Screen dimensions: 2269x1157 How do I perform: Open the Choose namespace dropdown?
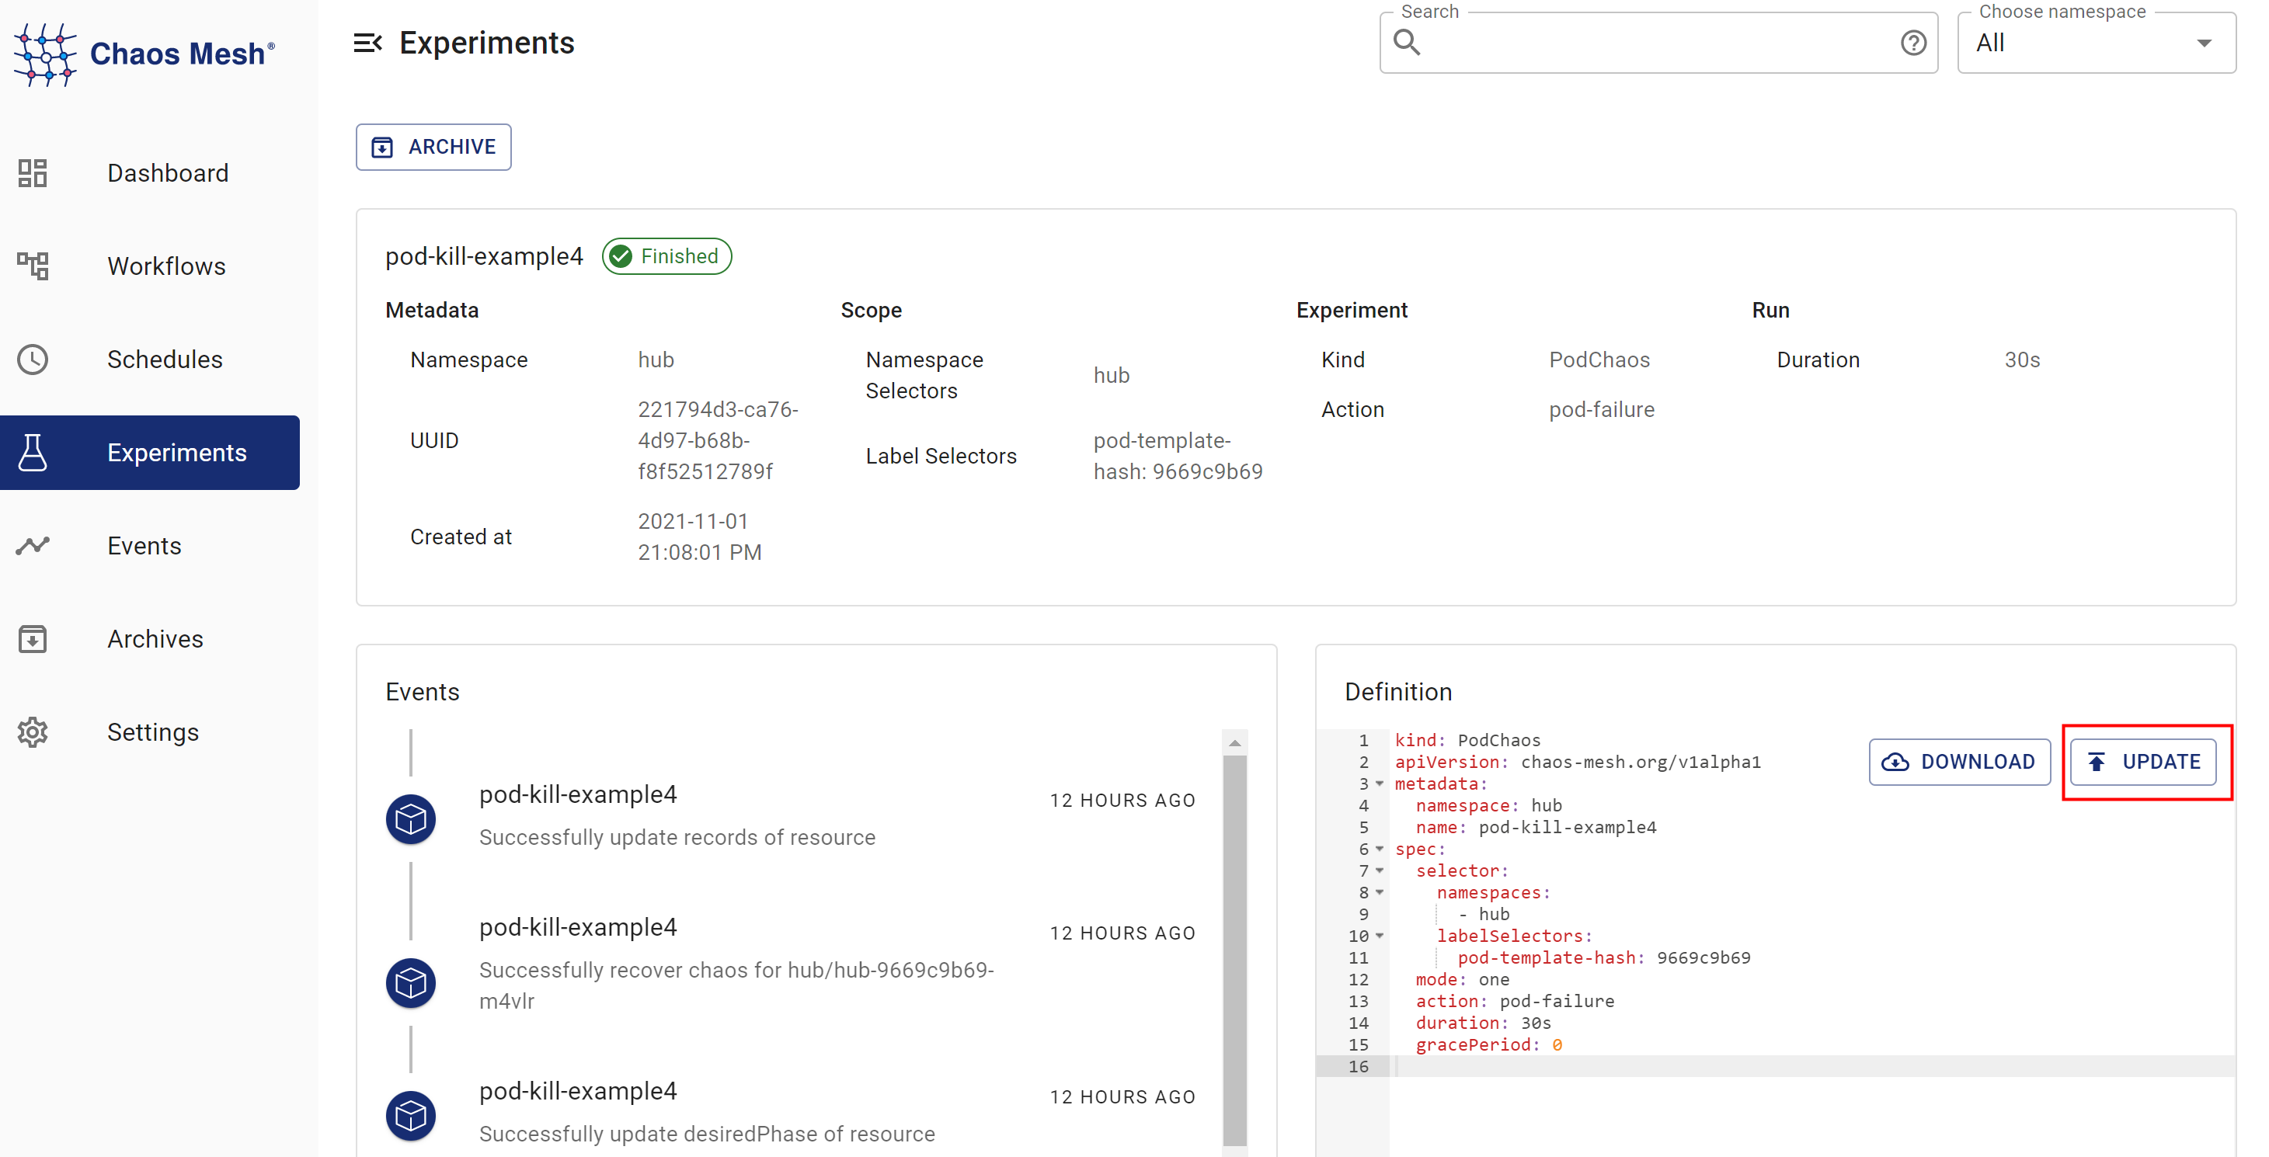point(2097,42)
